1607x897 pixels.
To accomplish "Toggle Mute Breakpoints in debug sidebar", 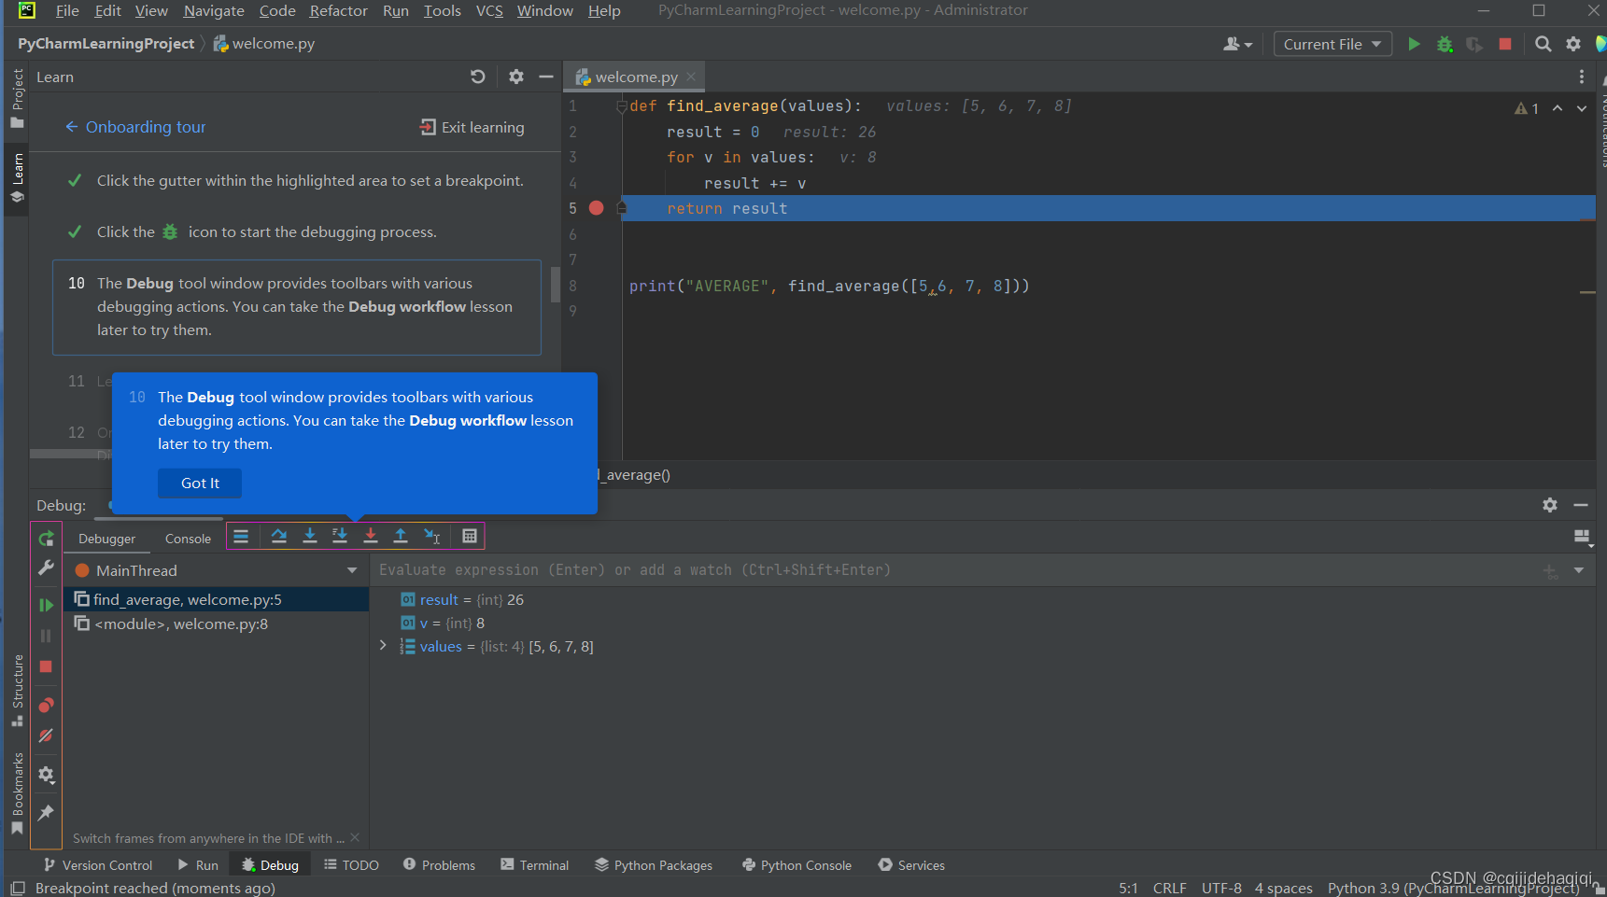I will click(x=46, y=736).
